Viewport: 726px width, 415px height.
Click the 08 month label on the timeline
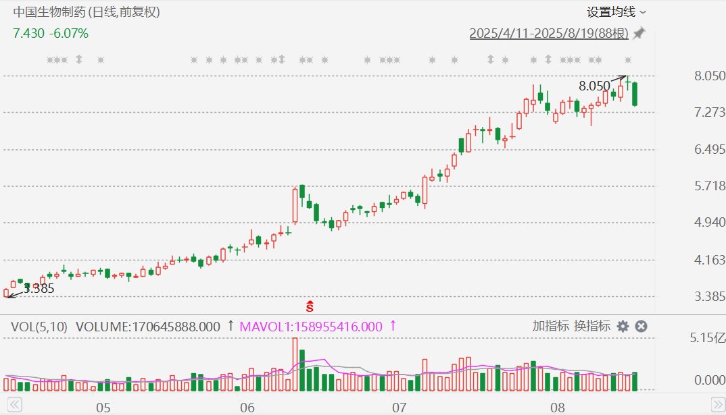tap(558, 408)
